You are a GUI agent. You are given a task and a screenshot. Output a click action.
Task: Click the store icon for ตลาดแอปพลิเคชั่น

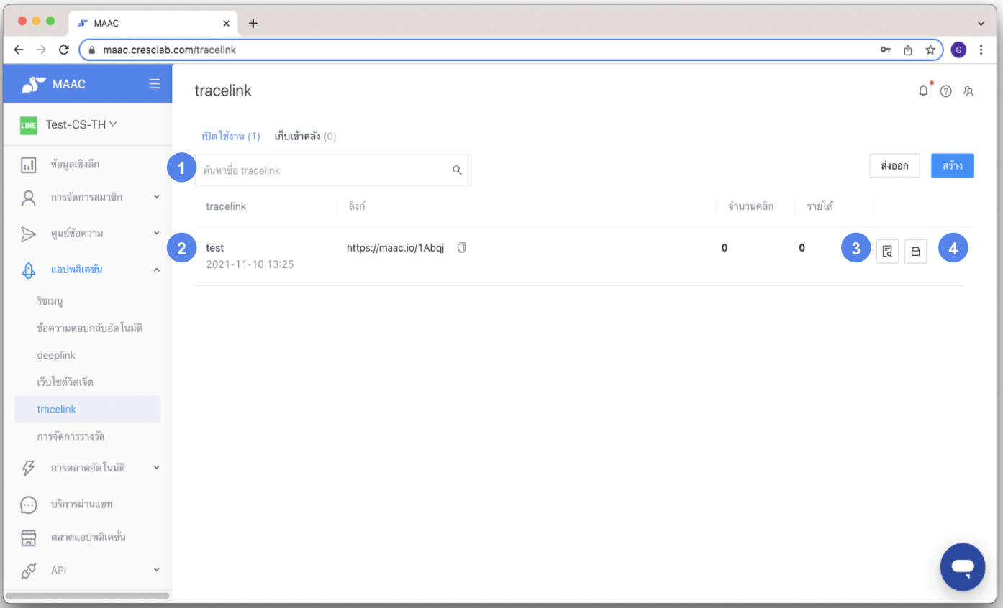28,538
